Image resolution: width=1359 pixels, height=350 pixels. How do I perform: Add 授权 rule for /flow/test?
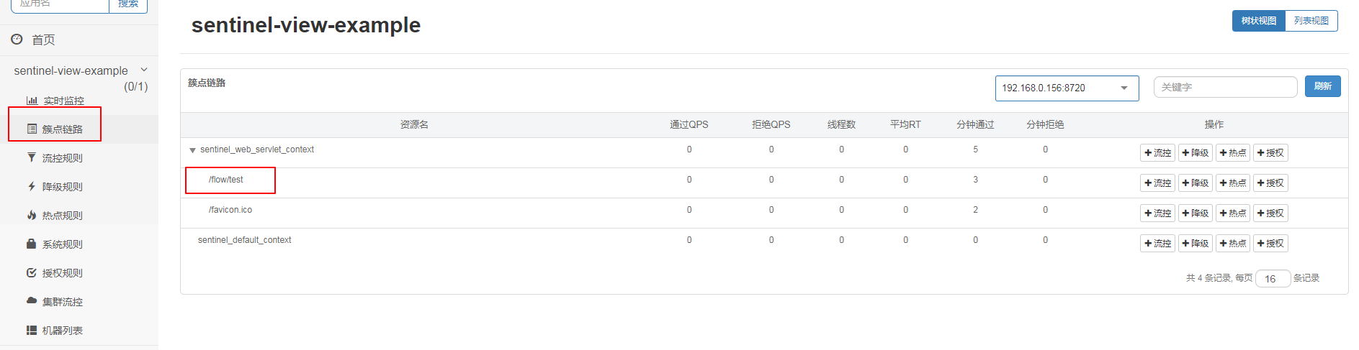[1270, 183]
